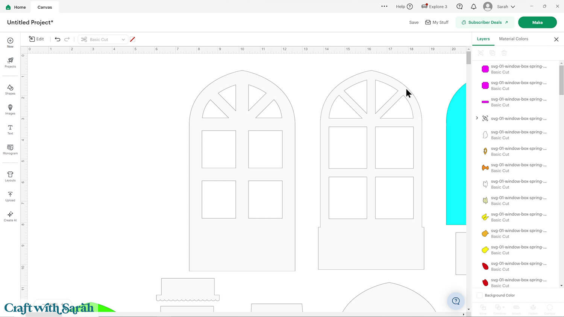Image resolution: width=564 pixels, height=317 pixels.
Task: Select the Text tool
Action: click(10, 129)
